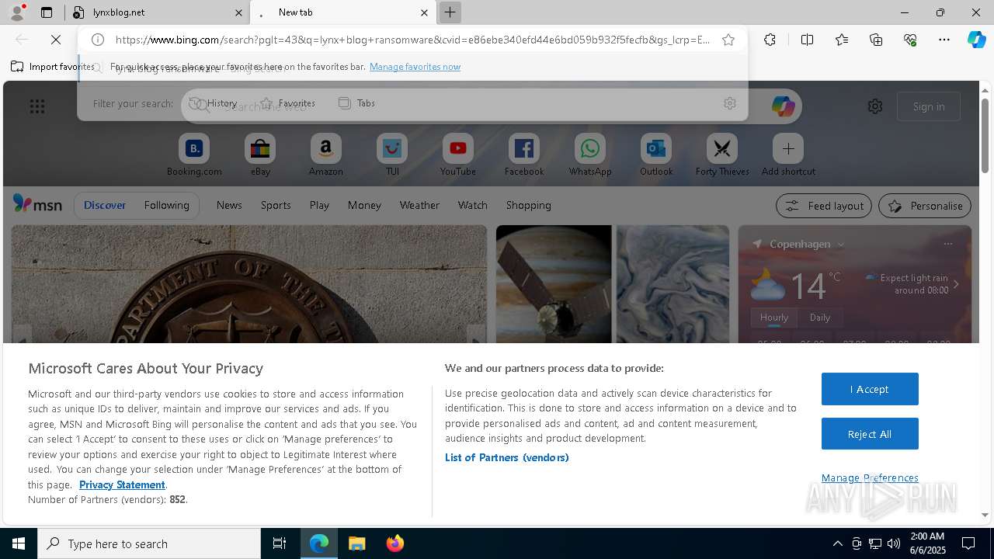This screenshot has height=559, width=994.
Task: Open File Explorer from taskbar
Action: tap(356, 543)
